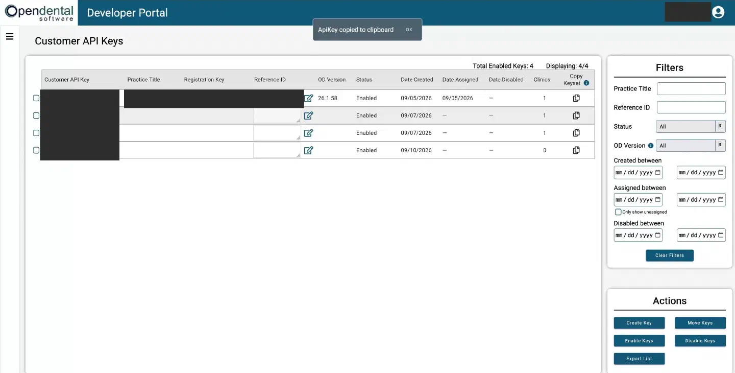Screen dimensions: 735x373
Task: Sort by Customer API Key column header
Action: point(67,80)
